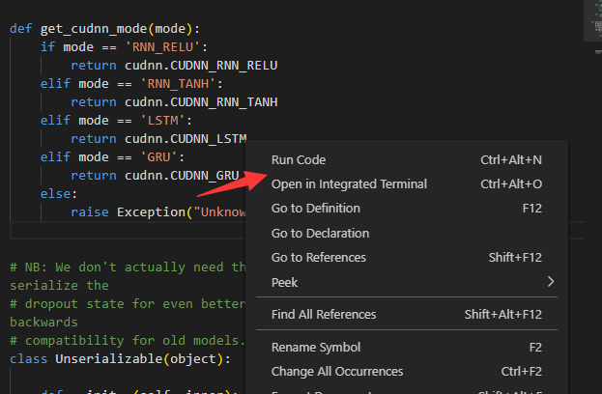Click the get_cudnn_mode function name
The width and height of the screenshot is (602, 394).
click(x=94, y=29)
